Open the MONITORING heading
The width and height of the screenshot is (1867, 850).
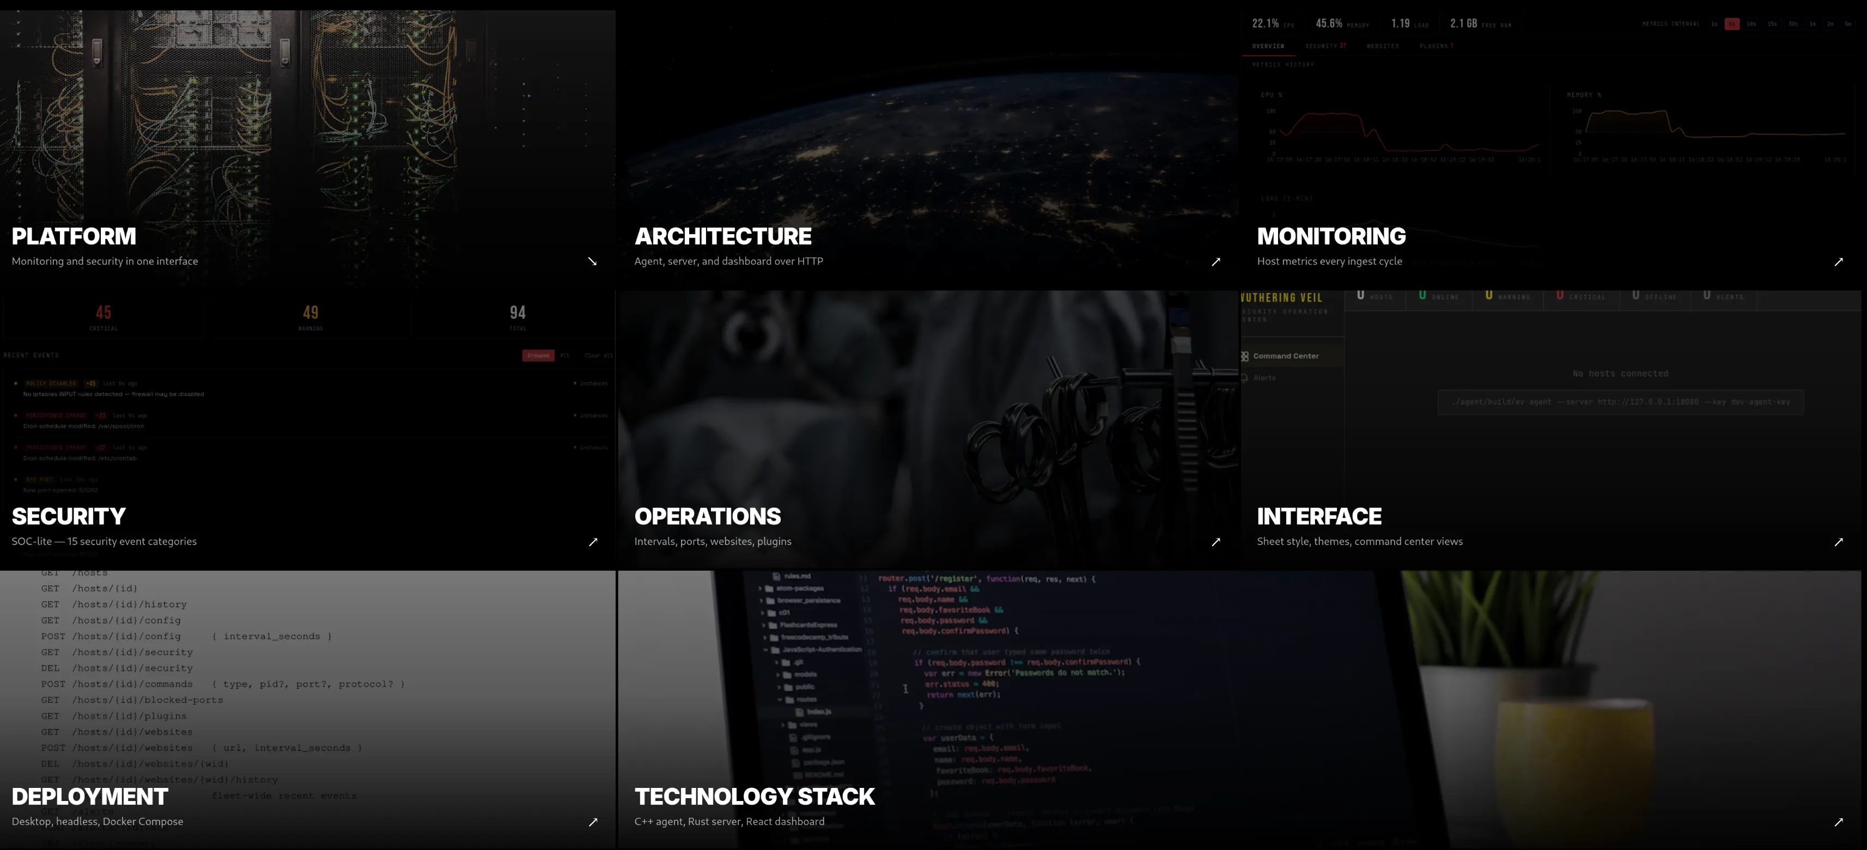point(1331,236)
